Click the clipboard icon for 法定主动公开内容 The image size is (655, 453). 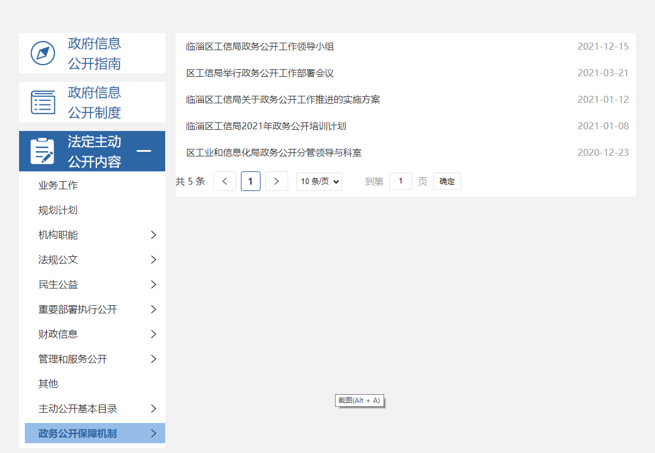tap(43, 151)
